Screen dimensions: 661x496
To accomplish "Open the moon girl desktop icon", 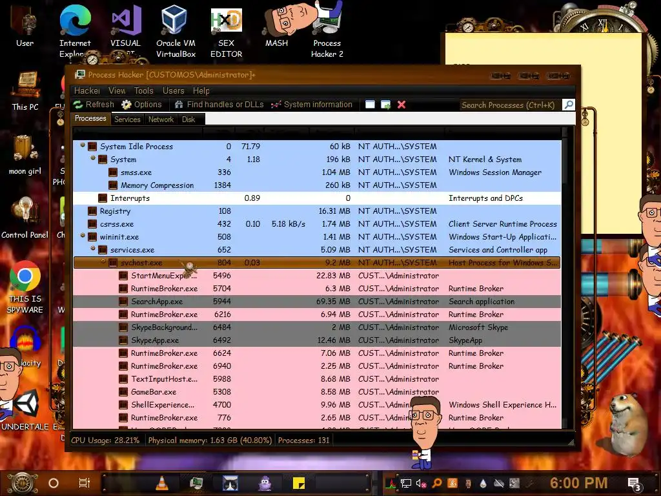I will tap(25, 154).
